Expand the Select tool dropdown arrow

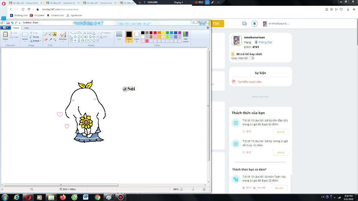point(25,41)
